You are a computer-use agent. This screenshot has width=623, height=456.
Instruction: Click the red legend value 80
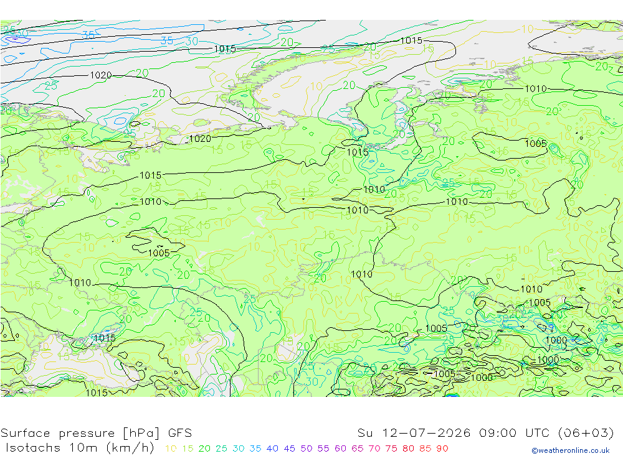coord(409,449)
